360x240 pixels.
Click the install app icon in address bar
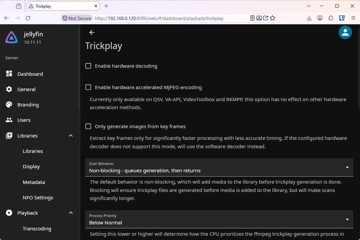pyautogui.click(x=259, y=18)
